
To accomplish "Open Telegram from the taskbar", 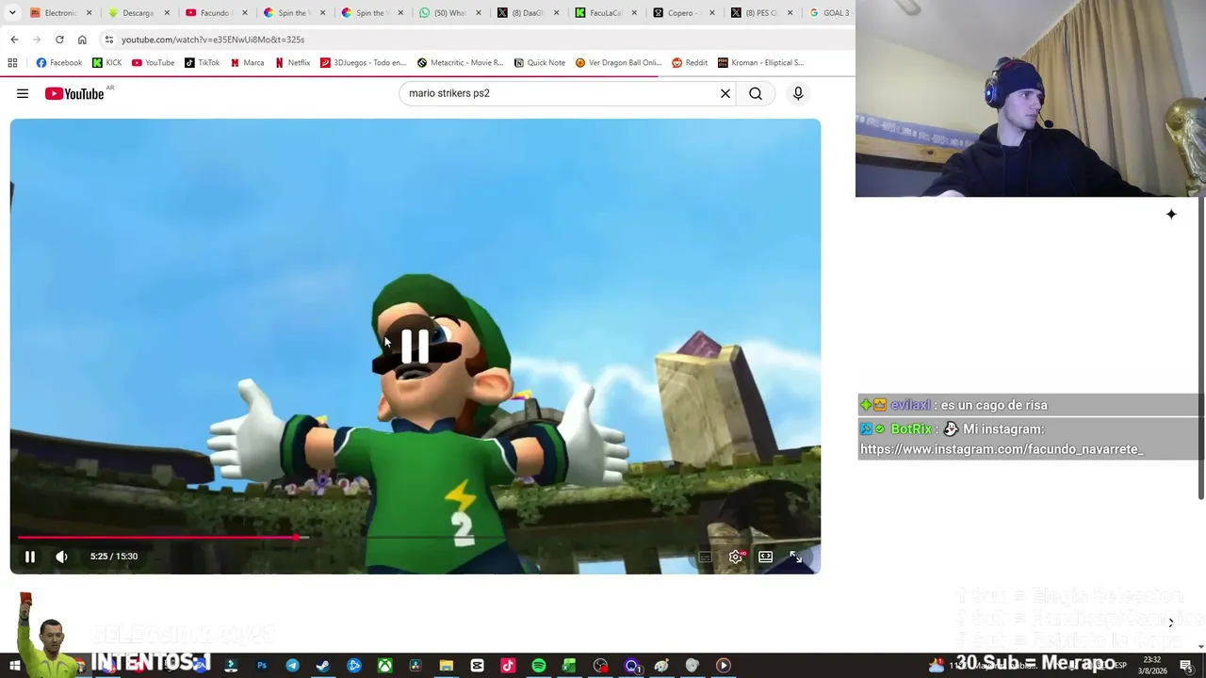I will click(292, 666).
